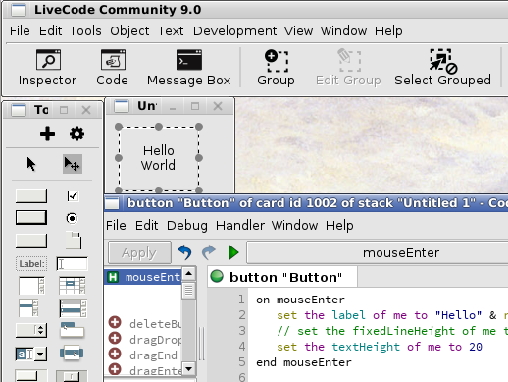Open the main Window menu

tap(343, 31)
